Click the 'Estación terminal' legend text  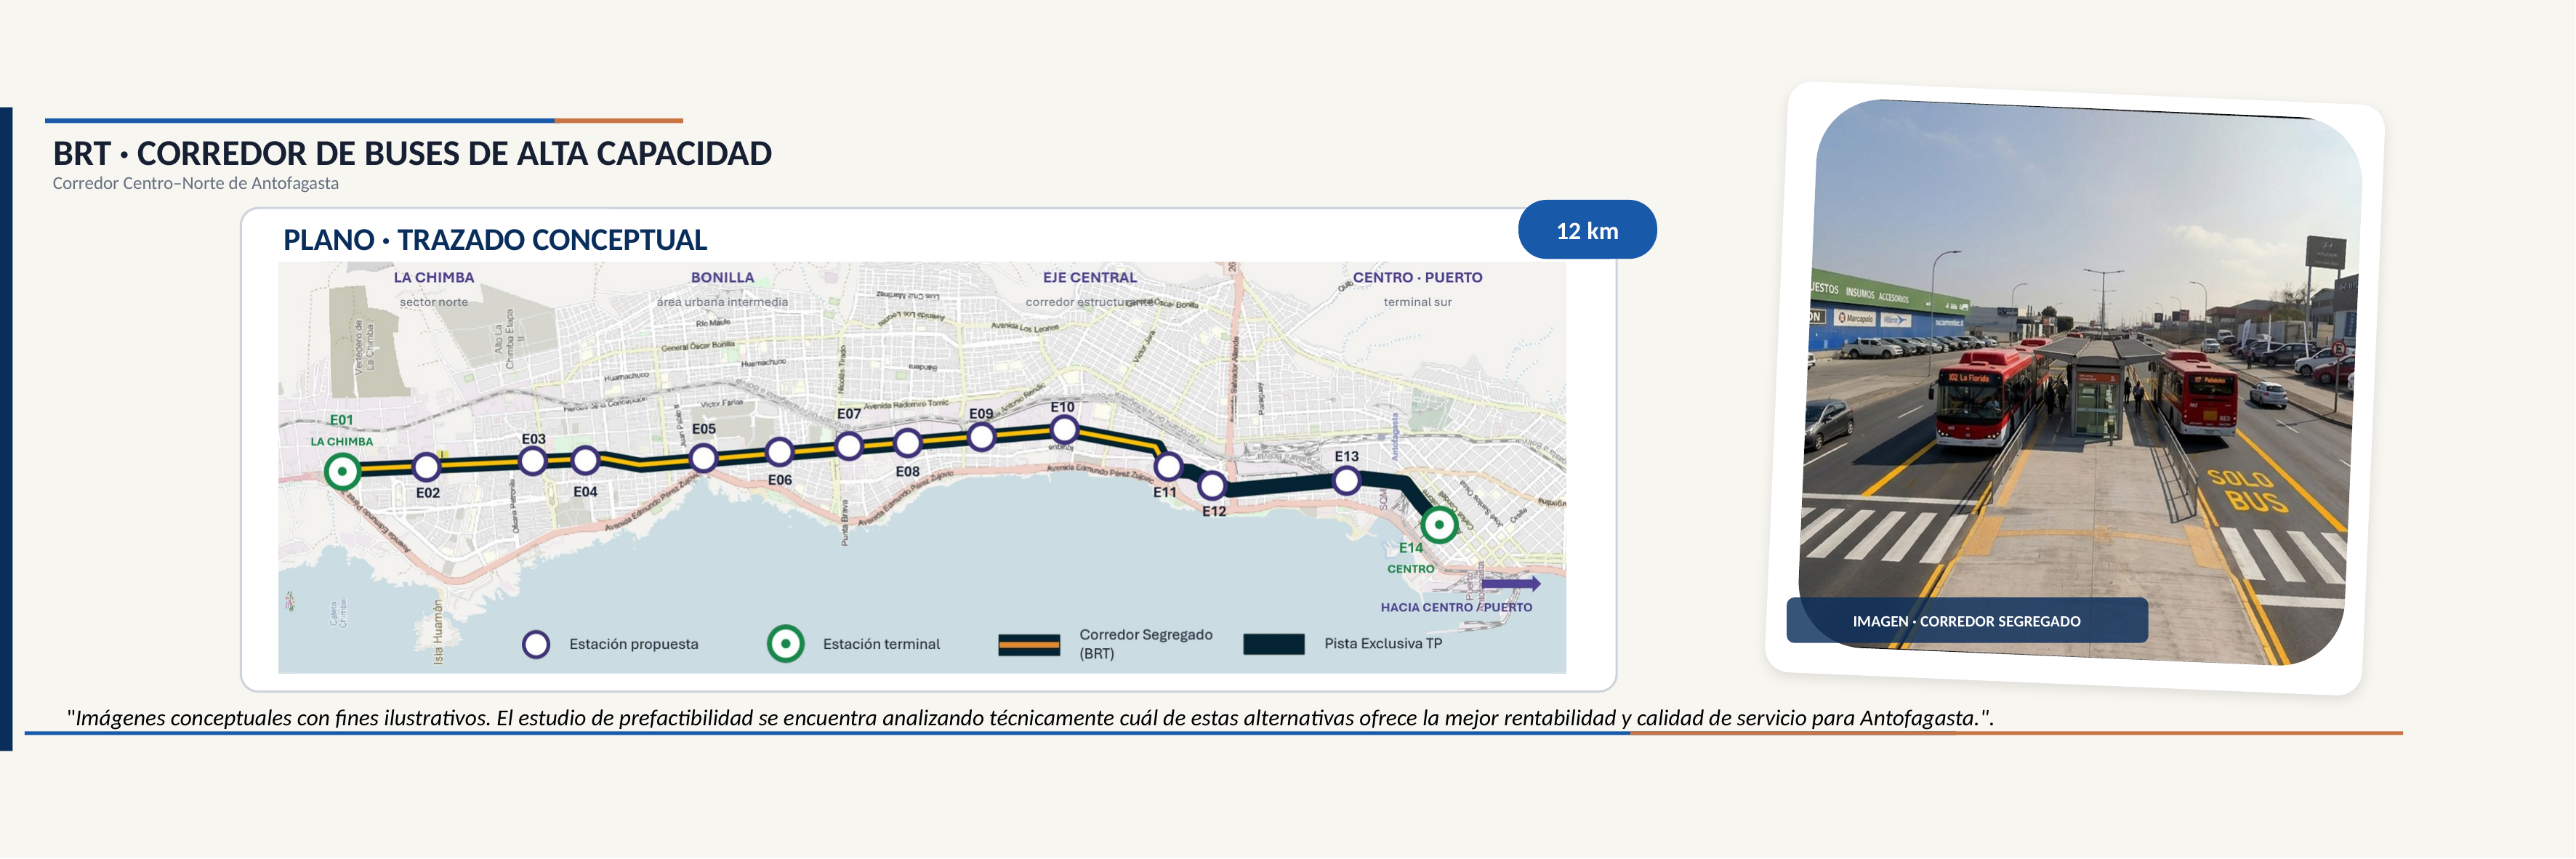(881, 645)
